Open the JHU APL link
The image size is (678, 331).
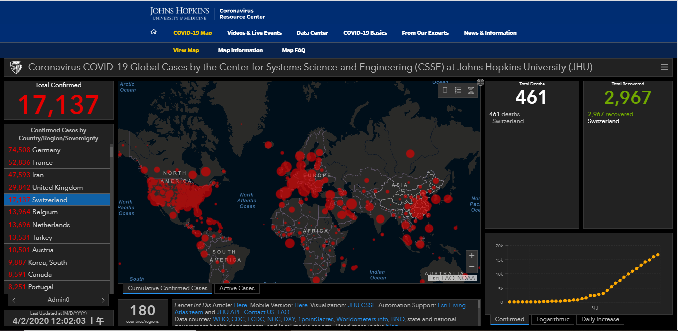tap(229, 312)
